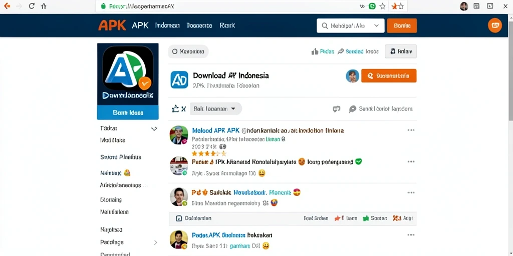Open the 'Boenente' nav item
The width and height of the screenshot is (513, 256).
[199, 25]
